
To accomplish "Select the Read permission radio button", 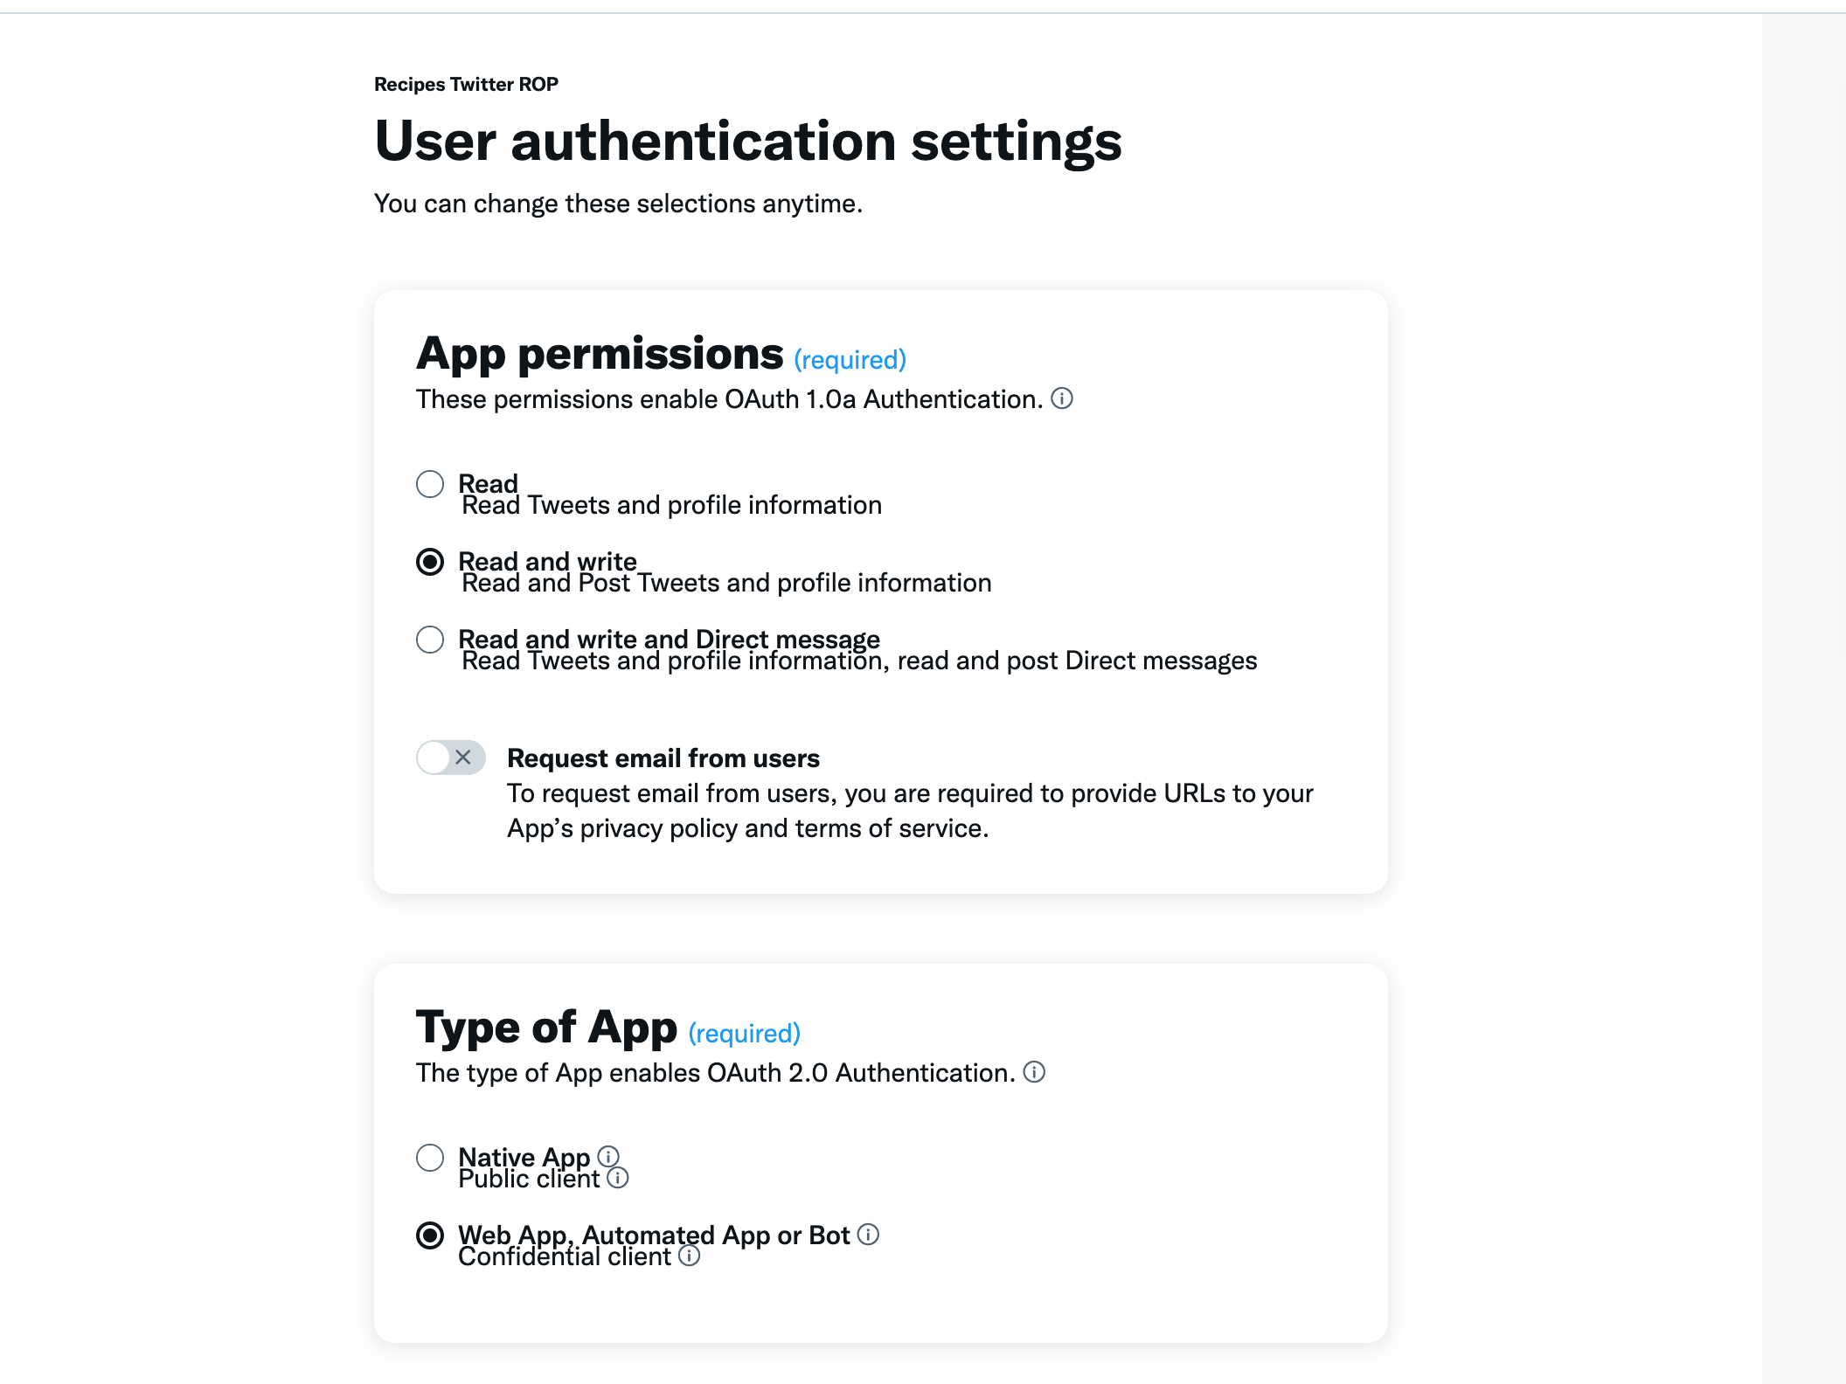I will (430, 484).
